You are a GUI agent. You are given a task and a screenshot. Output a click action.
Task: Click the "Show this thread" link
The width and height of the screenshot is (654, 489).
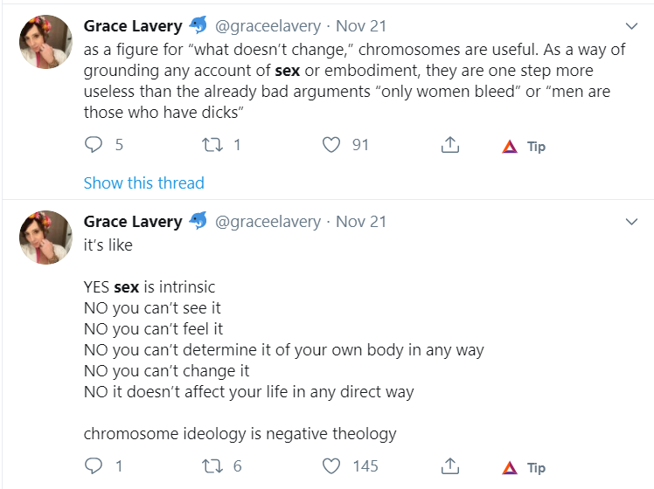click(143, 183)
